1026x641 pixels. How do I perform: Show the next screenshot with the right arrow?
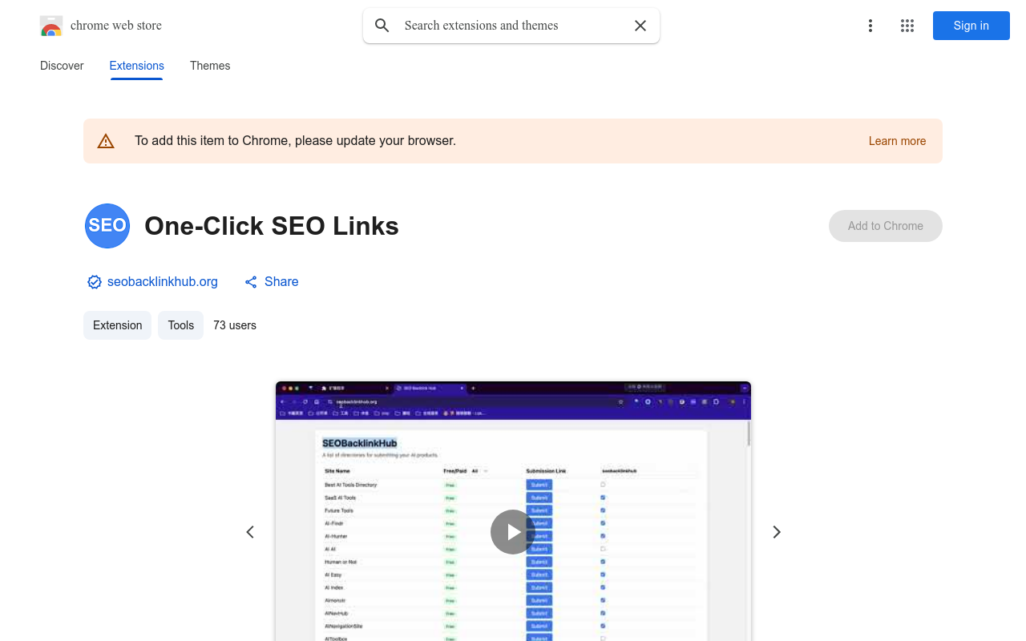(x=776, y=531)
